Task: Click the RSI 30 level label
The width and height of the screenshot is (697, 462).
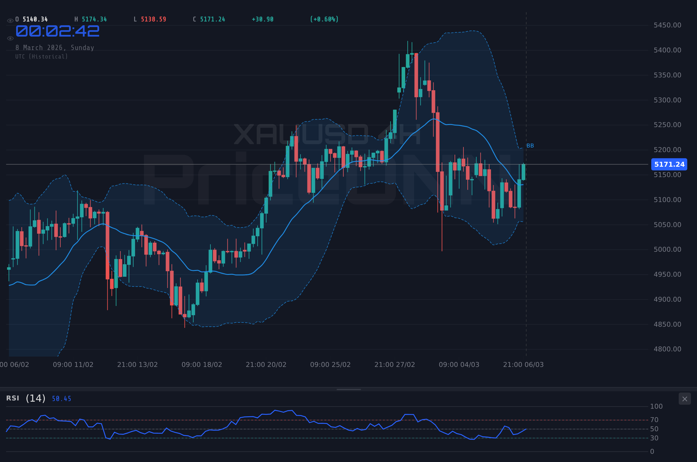Action: (x=654, y=438)
